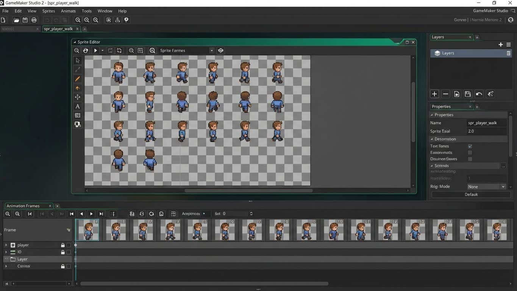Open the Sprite Frames view dropdown
This screenshot has height=291, width=517.
click(x=212, y=50)
